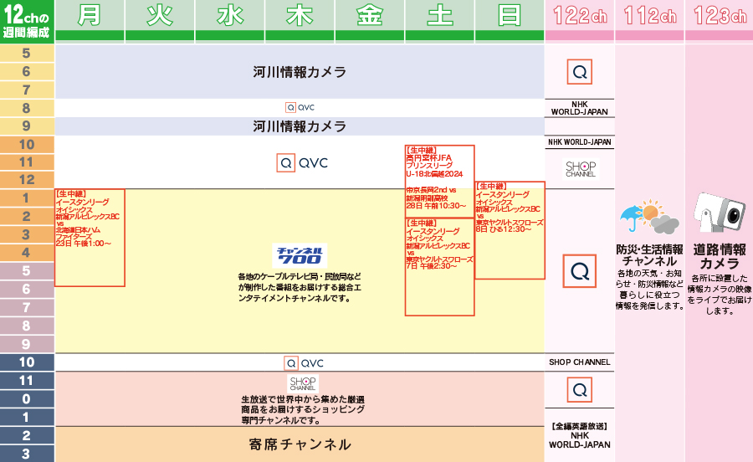This screenshot has width=753, height=462.
Task: Click the weather umbrella and sun icon
Action: pyautogui.click(x=648, y=217)
